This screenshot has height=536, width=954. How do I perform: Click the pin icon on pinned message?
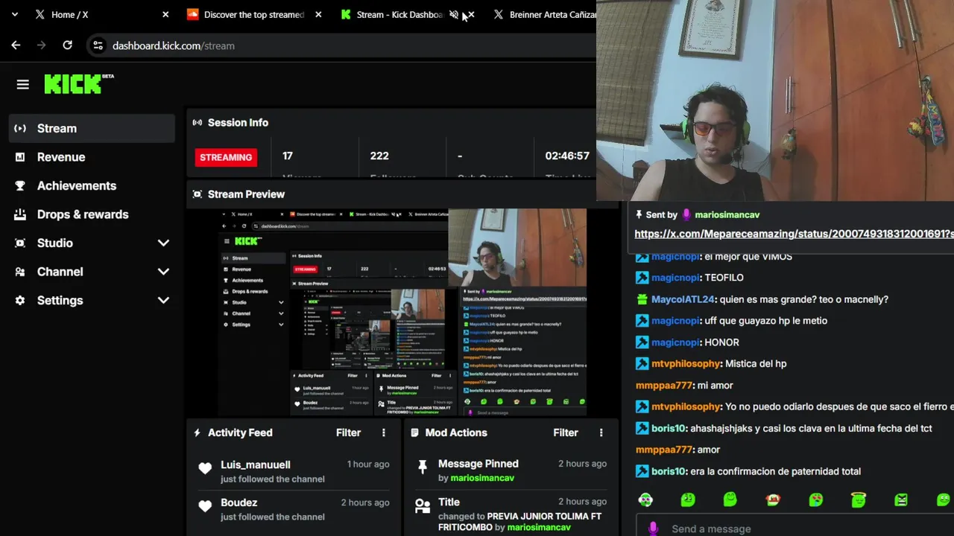[639, 214]
